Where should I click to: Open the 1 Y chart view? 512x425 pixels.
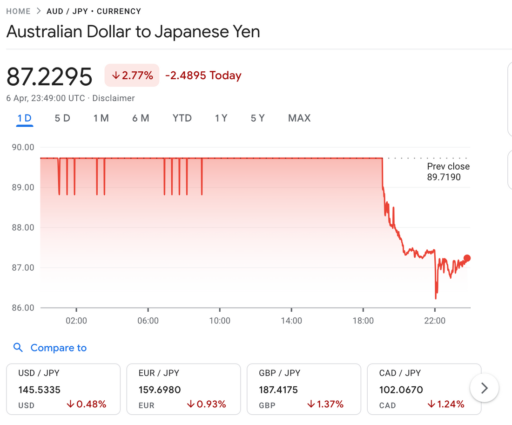click(221, 118)
